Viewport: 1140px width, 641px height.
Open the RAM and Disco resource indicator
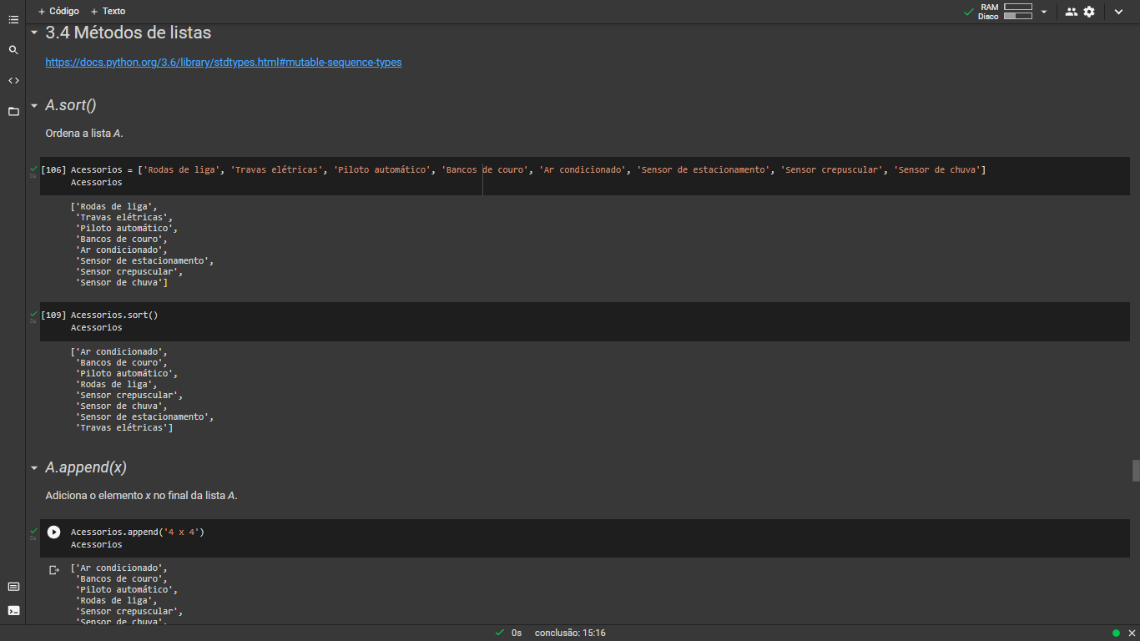point(1006,12)
